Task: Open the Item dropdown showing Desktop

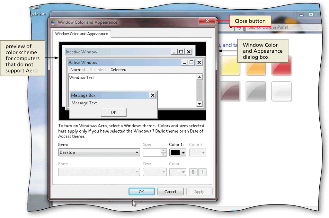Action: pyautogui.click(x=99, y=153)
